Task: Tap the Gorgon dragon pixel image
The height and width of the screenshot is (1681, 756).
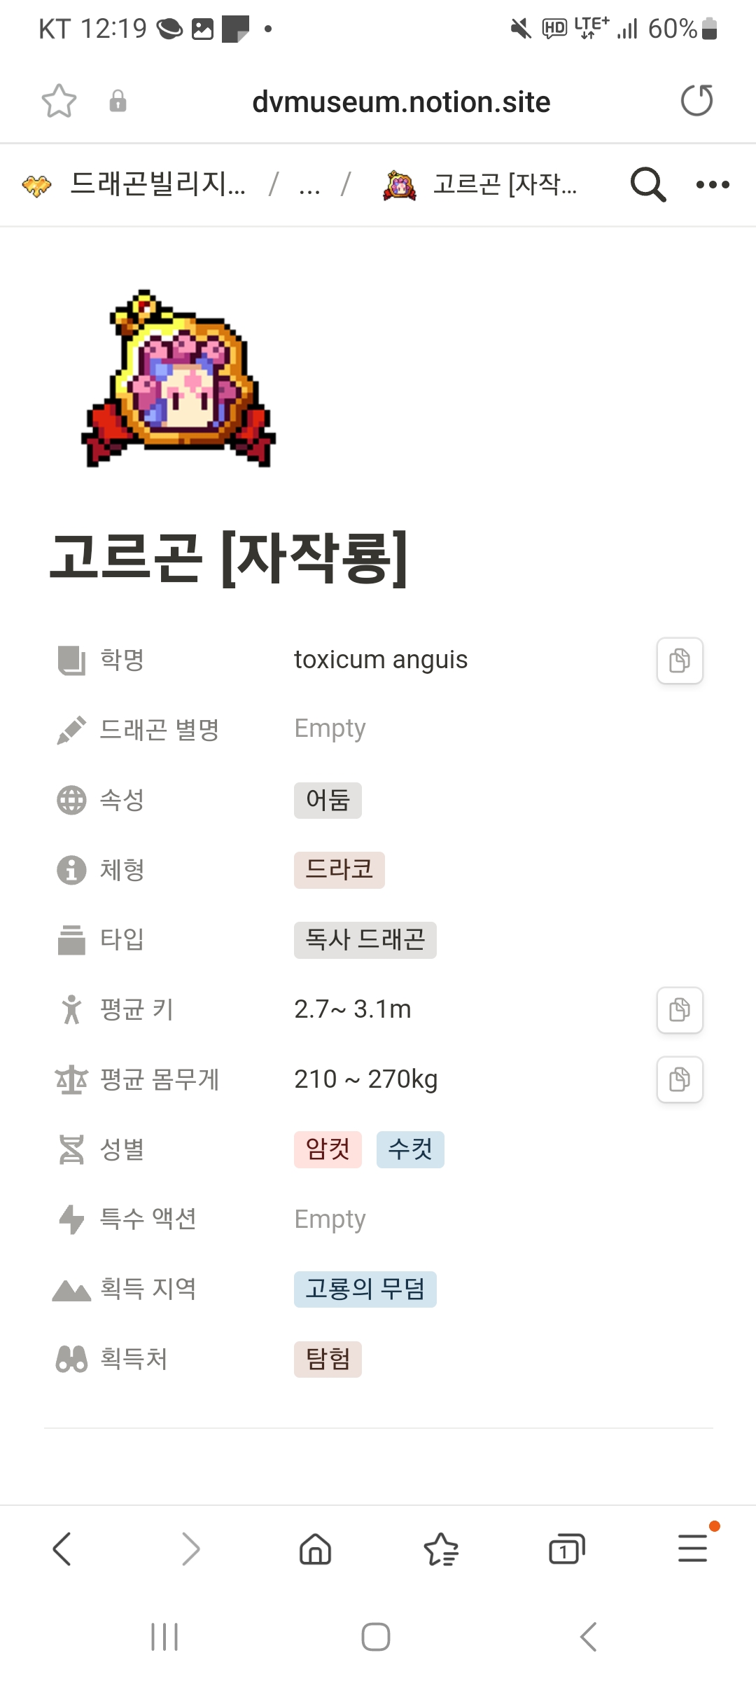Action: (178, 379)
